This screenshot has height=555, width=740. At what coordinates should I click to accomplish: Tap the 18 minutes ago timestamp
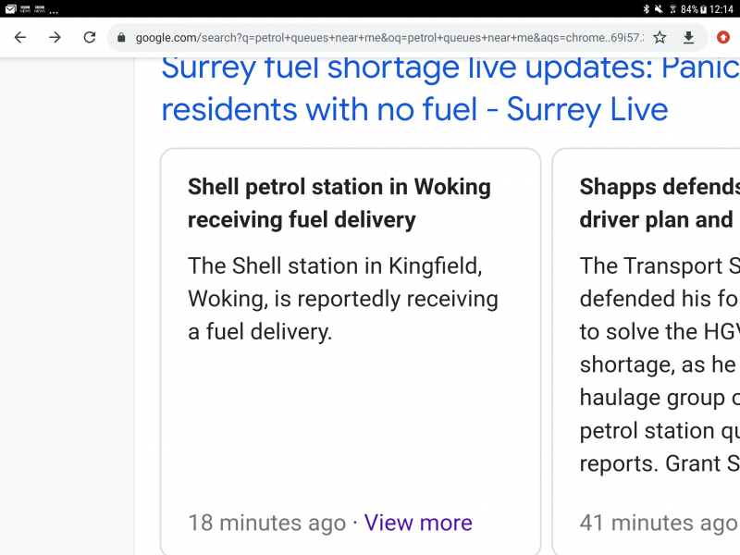click(x=266, y=523)
